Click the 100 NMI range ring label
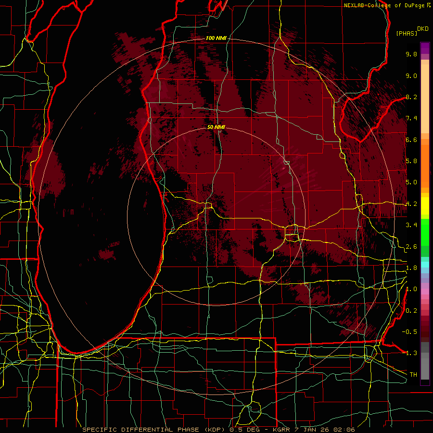Image resolution: width=433 pixels, height=433 pixels. (x=216, y=38)
